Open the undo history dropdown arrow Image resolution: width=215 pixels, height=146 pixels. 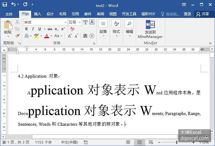click(x=18, y=4)
